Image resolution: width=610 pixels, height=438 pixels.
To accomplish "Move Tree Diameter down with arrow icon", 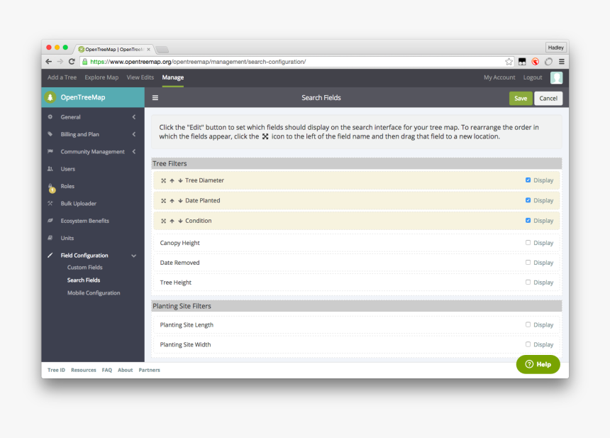I will point(180,180).
